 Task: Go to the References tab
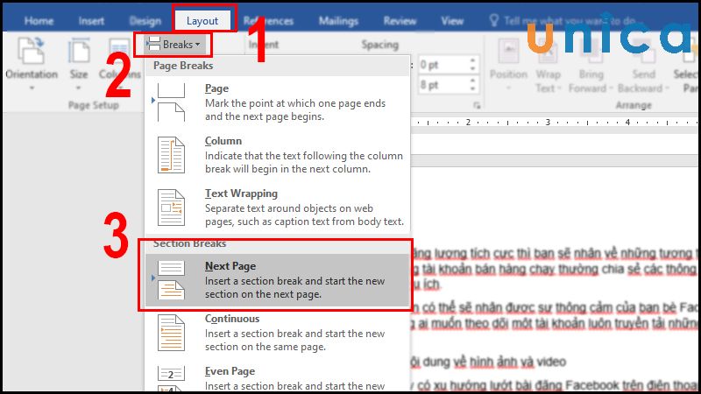pos(268,21)
